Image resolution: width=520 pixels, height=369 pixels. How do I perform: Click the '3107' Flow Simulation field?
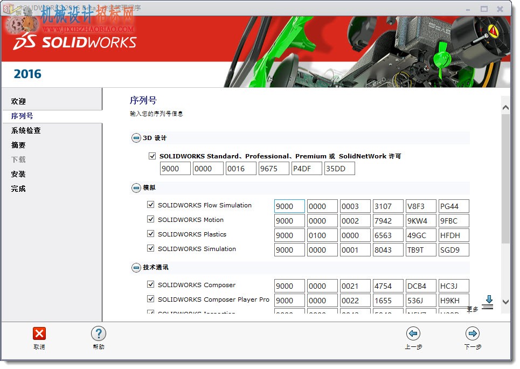click(x=388, y=206)
